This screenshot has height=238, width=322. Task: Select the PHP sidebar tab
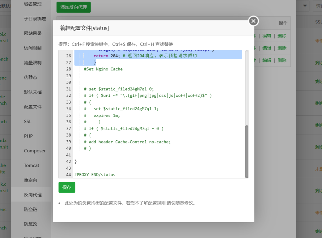28,136
